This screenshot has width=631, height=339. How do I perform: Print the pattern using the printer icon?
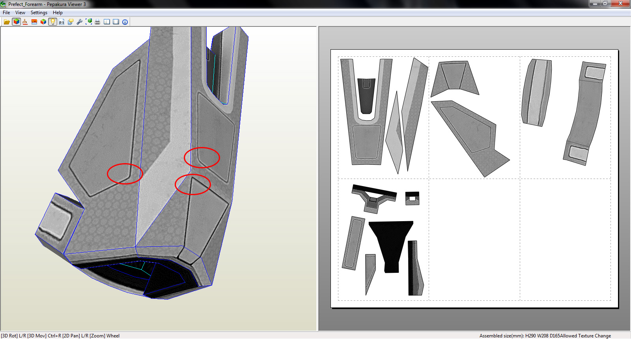(x=97, y=22)
